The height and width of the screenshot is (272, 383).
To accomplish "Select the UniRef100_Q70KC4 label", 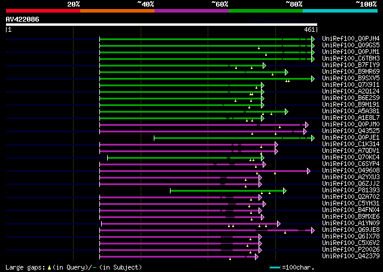I will point(351,158).
